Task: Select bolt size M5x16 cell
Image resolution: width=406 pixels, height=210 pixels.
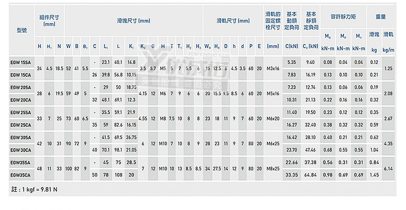Action: tap(273, 94)
